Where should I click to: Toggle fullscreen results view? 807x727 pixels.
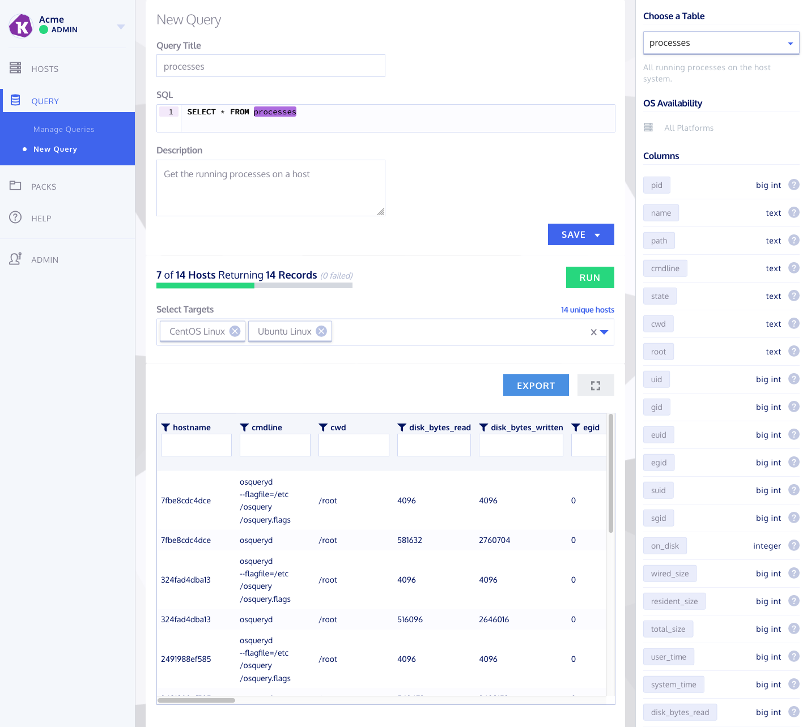(x=596, y=385)
